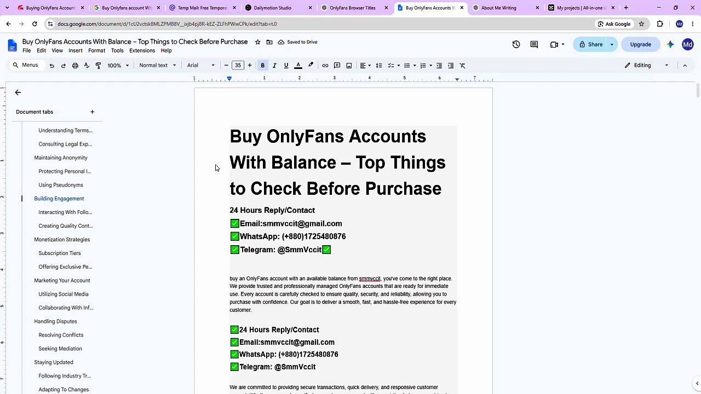The width and height of the screenshot is (701, 394).
Task: Jump to the Handling Disputes heading
Action: click(55, 321)
